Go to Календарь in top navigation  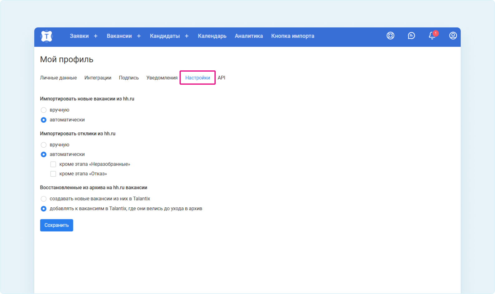tap(212, 36)
